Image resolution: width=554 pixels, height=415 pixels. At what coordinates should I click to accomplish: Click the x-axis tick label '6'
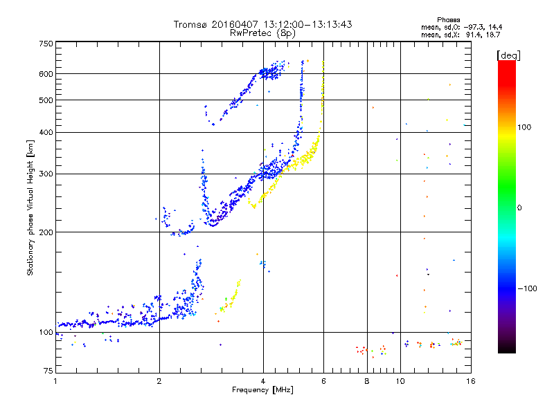point(323,381)
